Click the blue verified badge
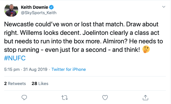This screenshot has width=171, height=104. [x=51, y=7]
